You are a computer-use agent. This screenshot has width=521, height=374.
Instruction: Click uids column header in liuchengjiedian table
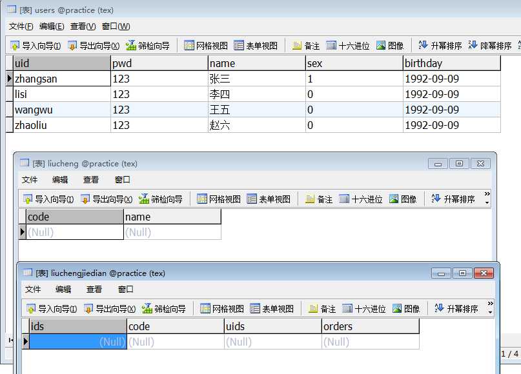click(x=273, y=326)
